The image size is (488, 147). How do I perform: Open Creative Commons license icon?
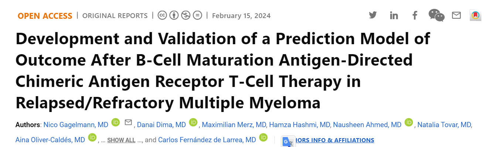tap(162, 15)
